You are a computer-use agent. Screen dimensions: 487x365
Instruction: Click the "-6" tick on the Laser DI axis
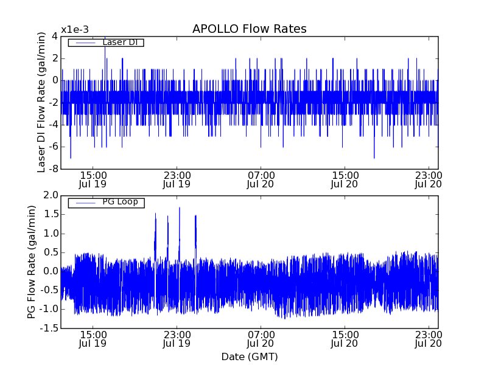pyautogui.click(x=53, y=147)
